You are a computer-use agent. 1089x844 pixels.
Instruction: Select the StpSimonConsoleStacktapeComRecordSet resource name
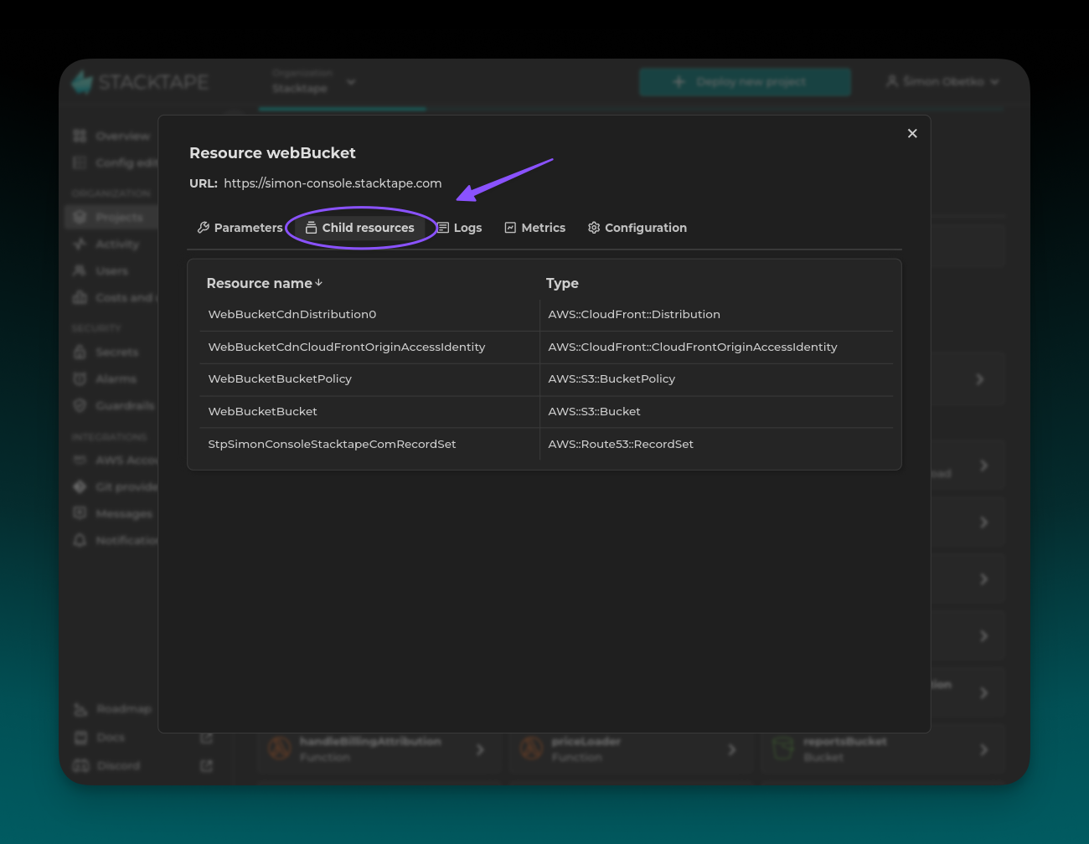click(x=332, y=444)
